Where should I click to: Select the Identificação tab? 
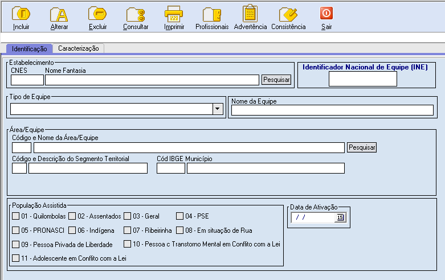click(29, 50)
